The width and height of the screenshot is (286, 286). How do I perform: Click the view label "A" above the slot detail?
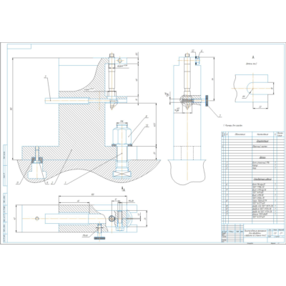[253, 57]
